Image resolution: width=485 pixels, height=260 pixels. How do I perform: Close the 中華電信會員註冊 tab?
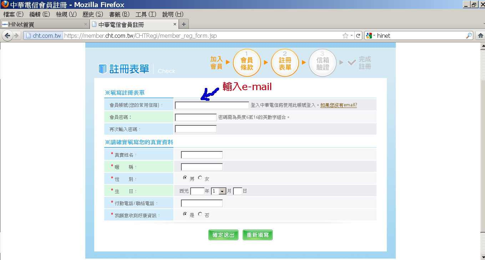point(175,24)
